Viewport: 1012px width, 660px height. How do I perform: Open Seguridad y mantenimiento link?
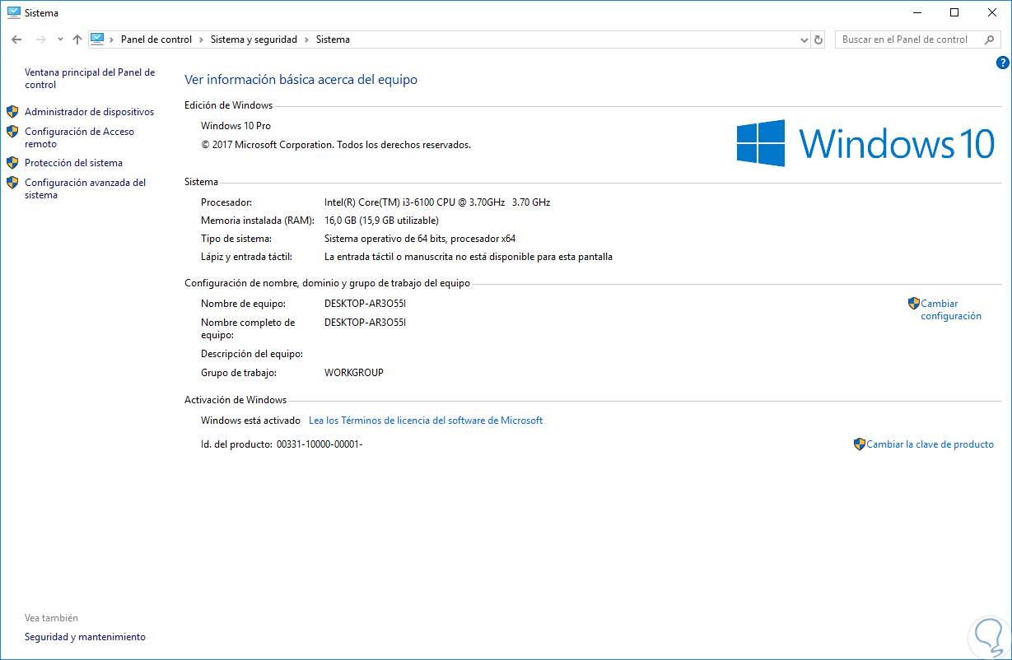pos(85,637)
